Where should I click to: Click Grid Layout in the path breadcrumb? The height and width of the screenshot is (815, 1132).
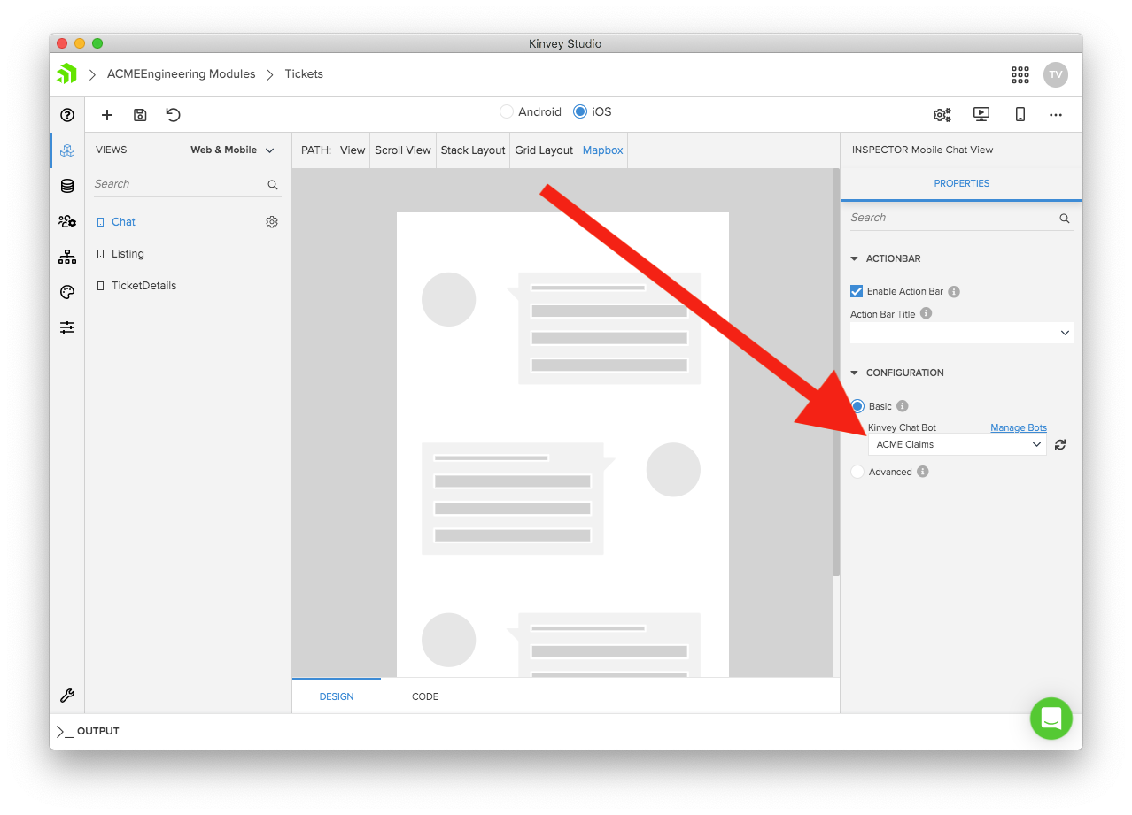click(x=544, y=150)
